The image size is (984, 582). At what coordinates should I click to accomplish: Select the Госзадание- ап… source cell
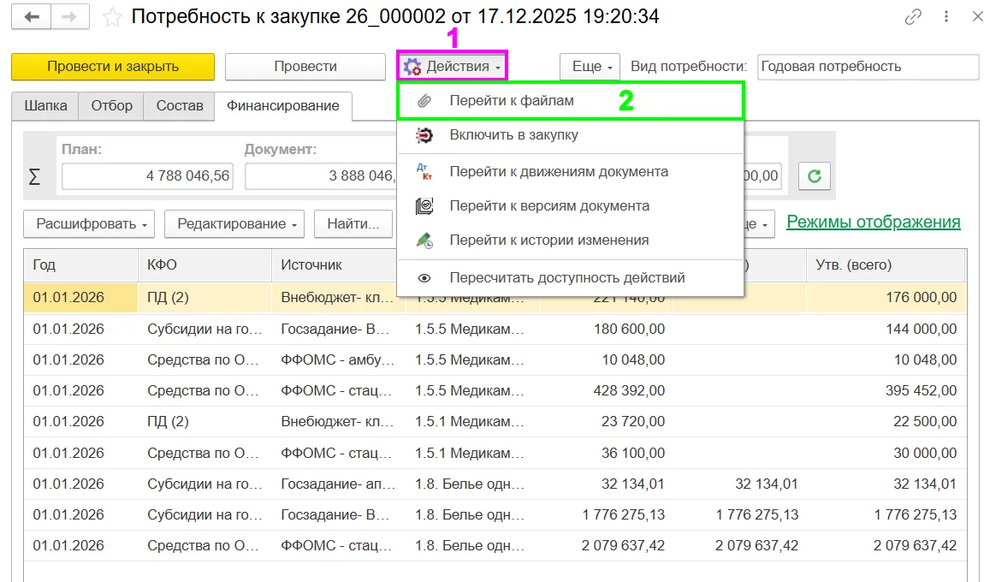(339, 484)
